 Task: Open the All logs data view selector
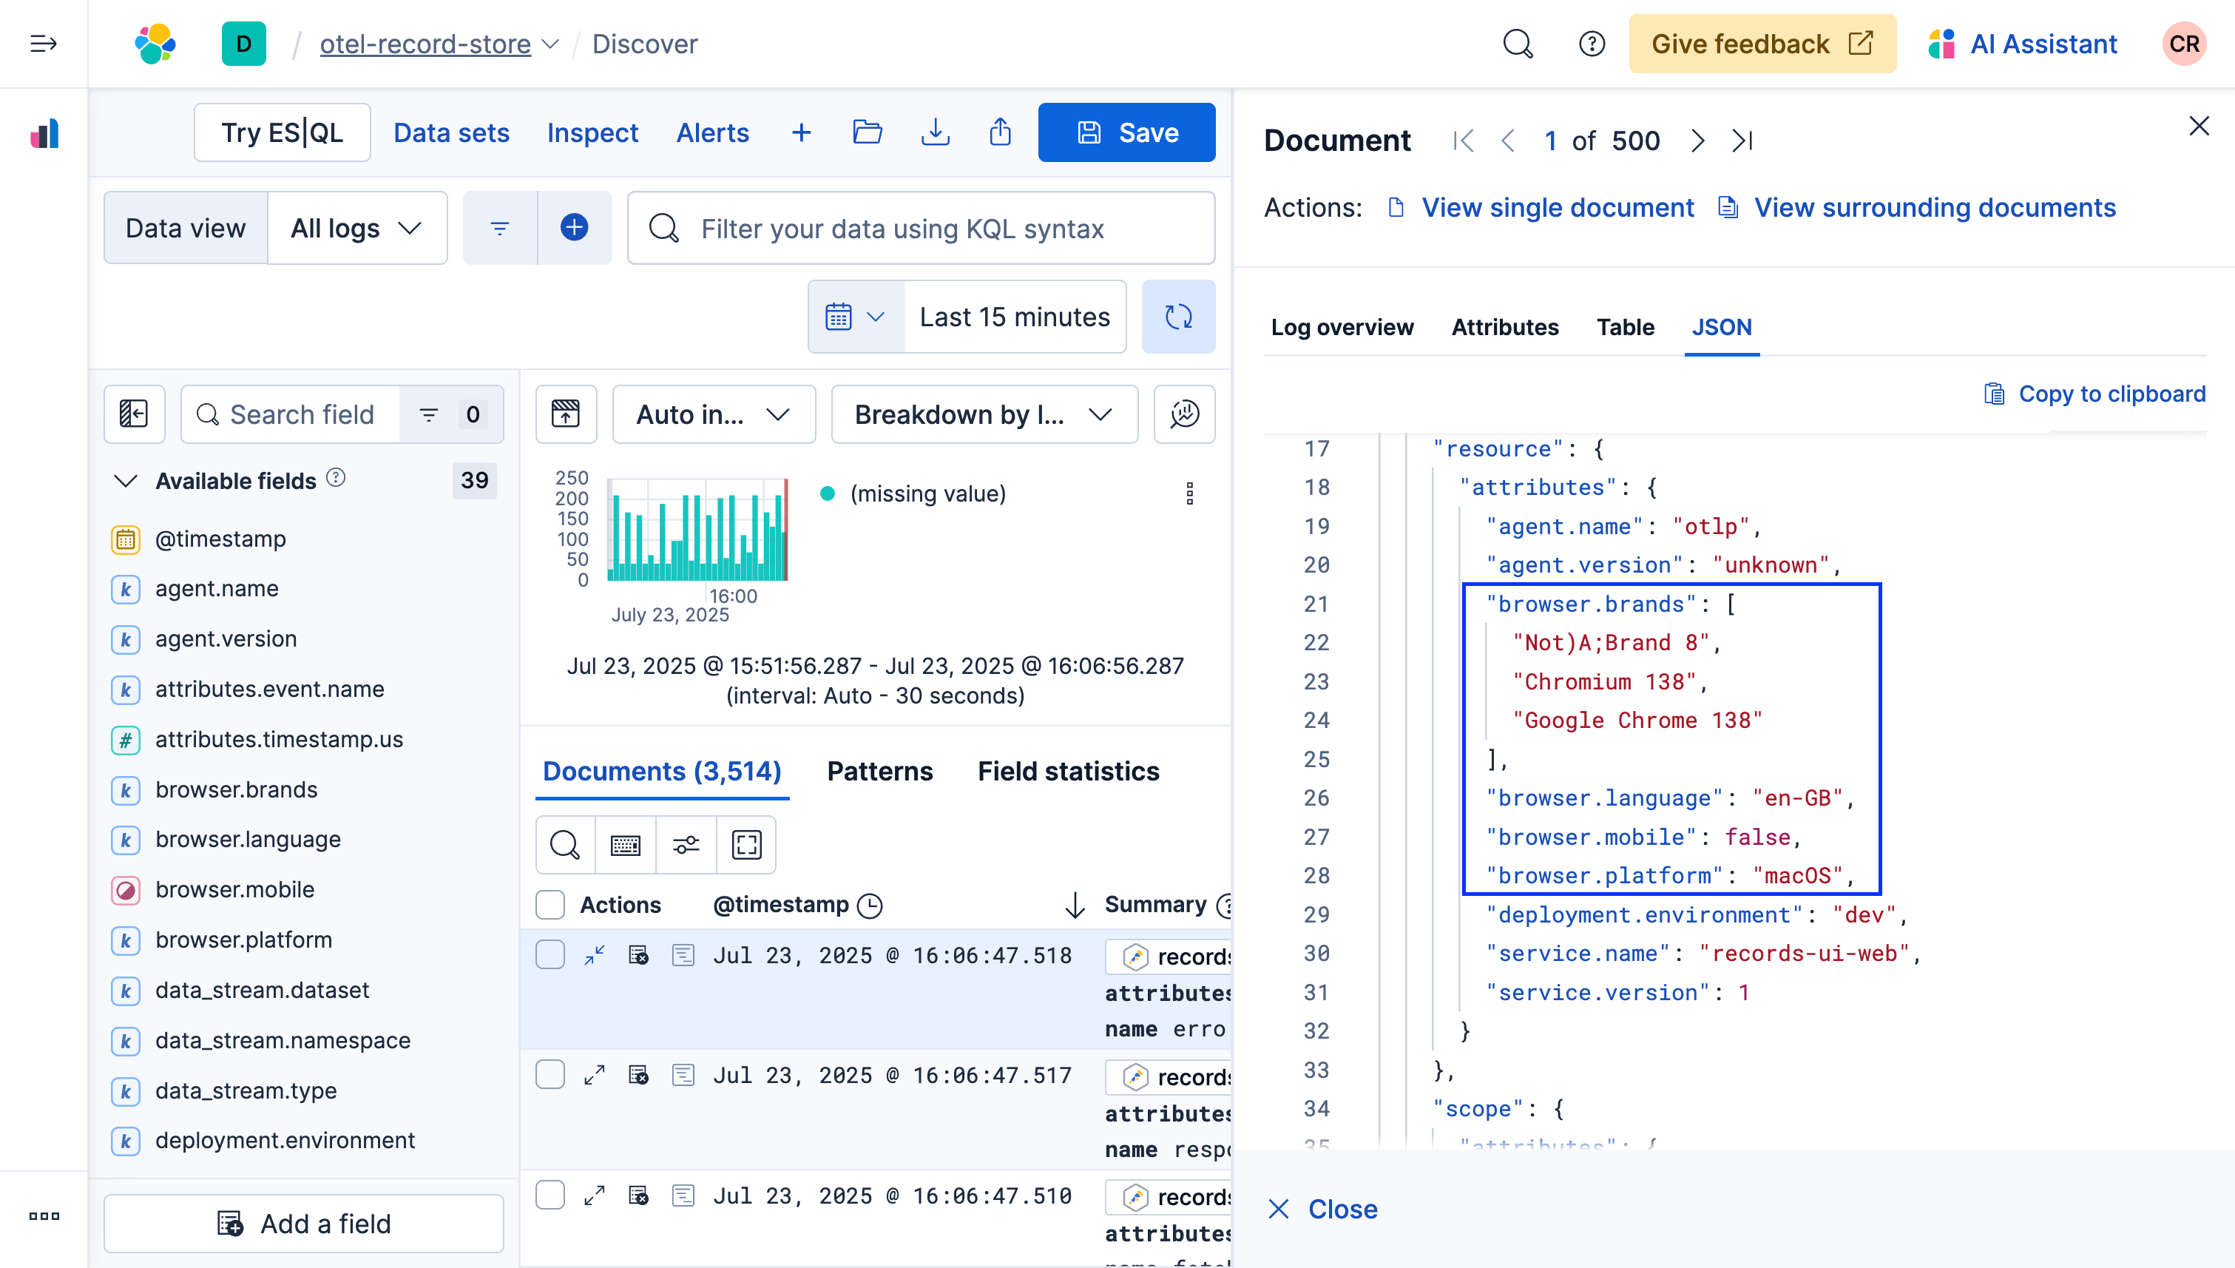[357, 227]
